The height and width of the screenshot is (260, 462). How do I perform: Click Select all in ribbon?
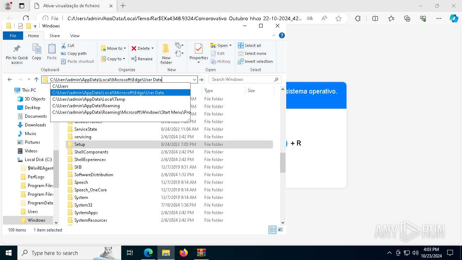point(249,45)
